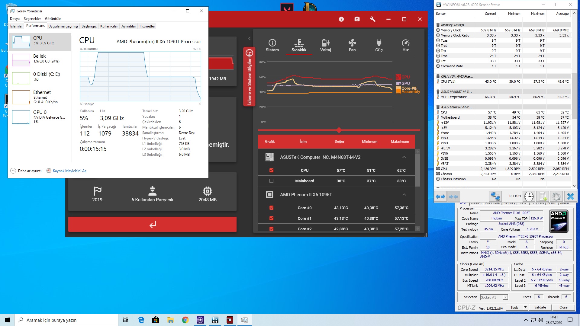Switch to the Hizmetler tab
Viewport: 580px width, 326px height.
(147, 26)
